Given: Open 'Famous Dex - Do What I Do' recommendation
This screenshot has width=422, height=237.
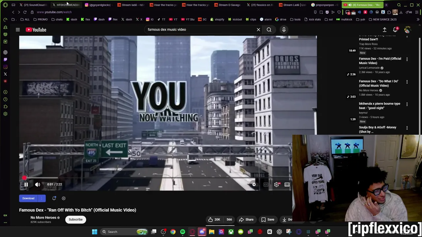Looking at the screenshot, I should click(378, 83).
